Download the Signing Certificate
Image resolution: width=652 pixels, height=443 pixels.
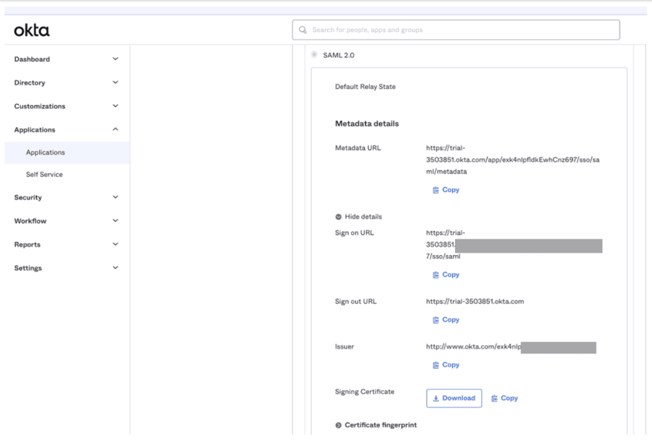tap(454, 398)
